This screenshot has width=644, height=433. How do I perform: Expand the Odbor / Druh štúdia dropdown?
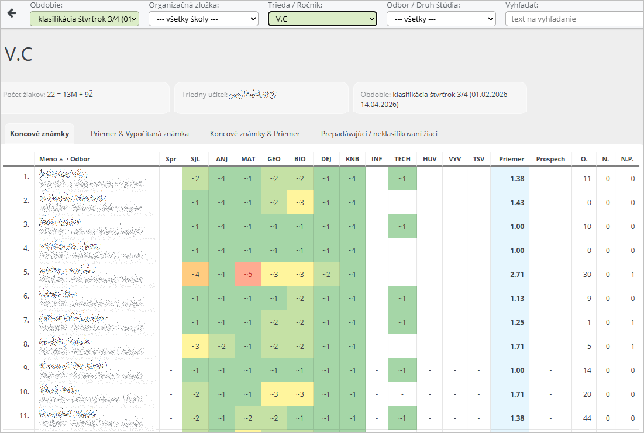coord(441,19)
